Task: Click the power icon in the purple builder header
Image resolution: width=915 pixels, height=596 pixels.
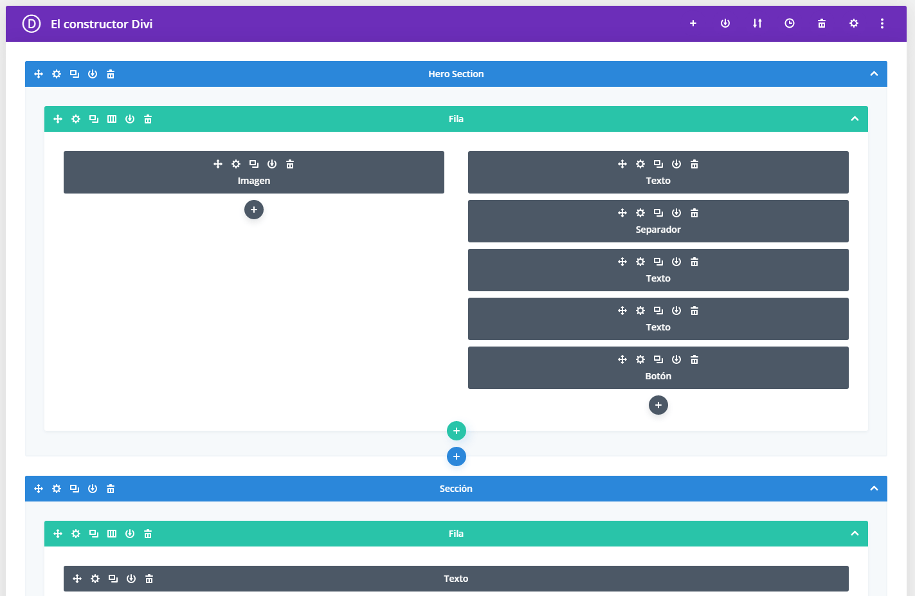Action: pyautogui.click(x=725, y=23)
